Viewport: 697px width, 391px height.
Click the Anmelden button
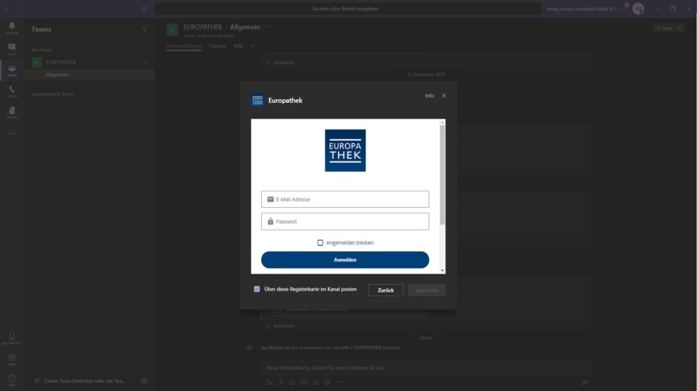tap(345, 260)
